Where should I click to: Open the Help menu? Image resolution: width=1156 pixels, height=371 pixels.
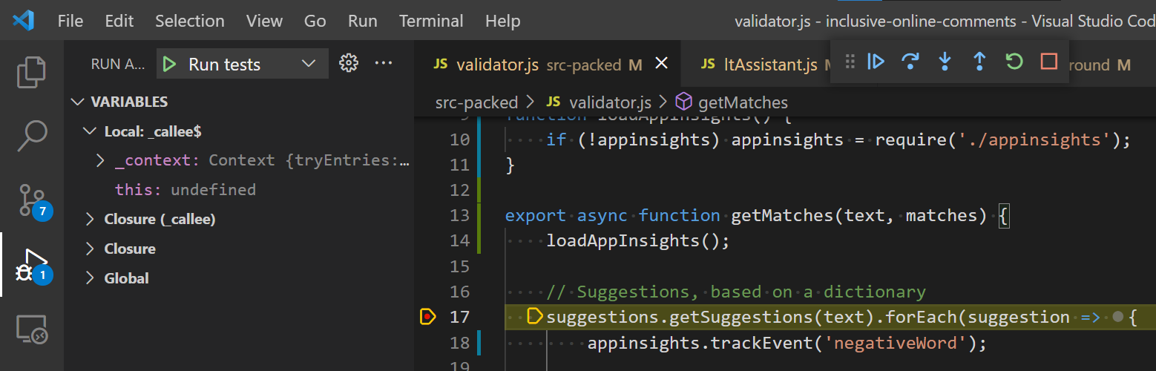coord(503,21)
